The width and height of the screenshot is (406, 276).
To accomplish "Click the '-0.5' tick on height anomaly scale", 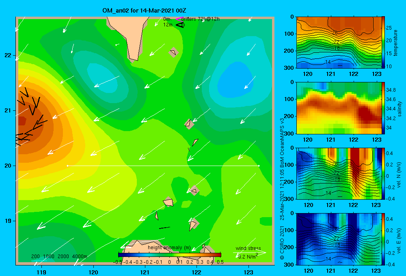I will point(118,262).
